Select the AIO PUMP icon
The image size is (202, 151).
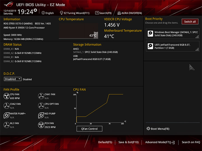pos(41,115)
